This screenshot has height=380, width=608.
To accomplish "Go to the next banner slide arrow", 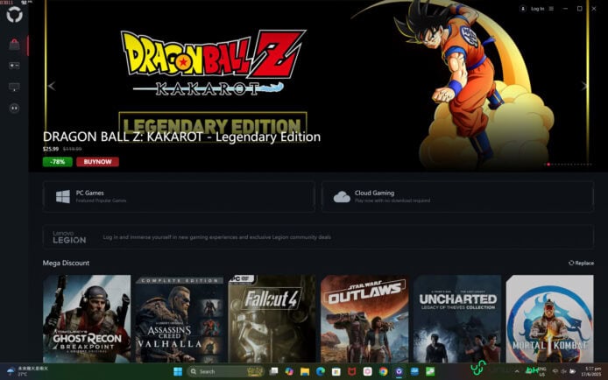I will point(584,86).
